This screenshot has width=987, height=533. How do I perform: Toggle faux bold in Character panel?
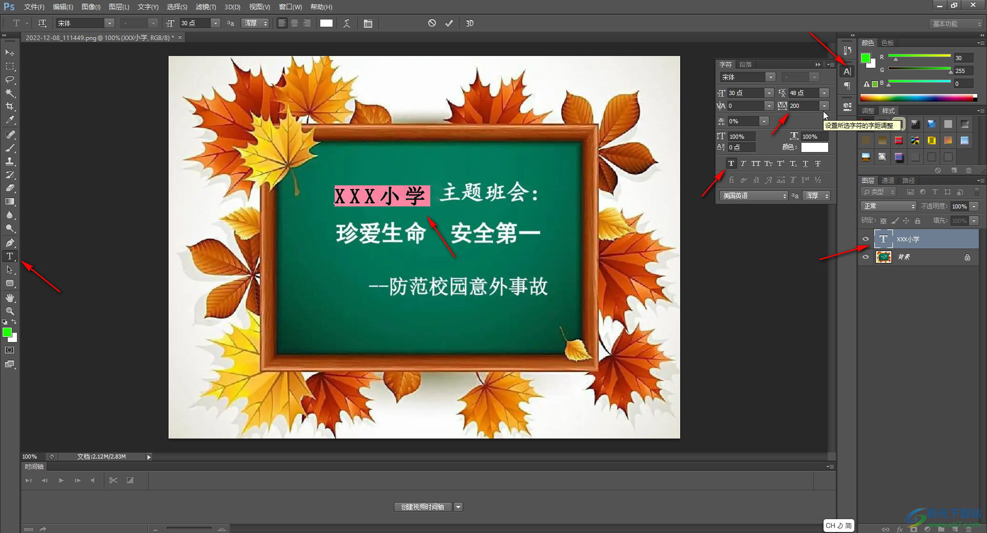(731, 164)
